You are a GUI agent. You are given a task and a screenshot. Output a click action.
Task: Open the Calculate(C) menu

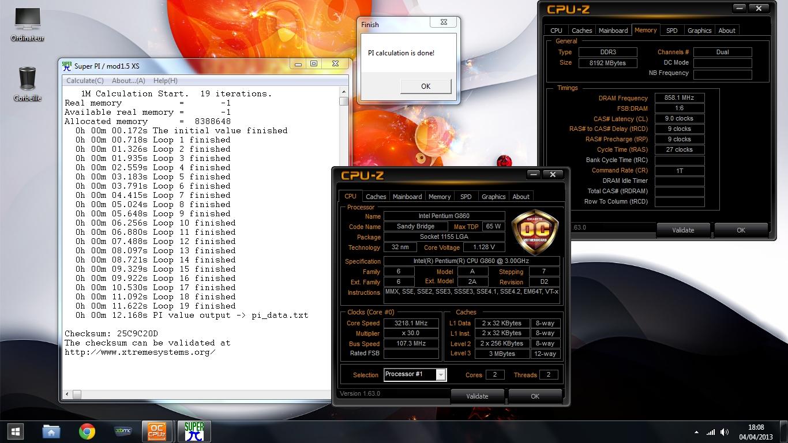[85, 81]
